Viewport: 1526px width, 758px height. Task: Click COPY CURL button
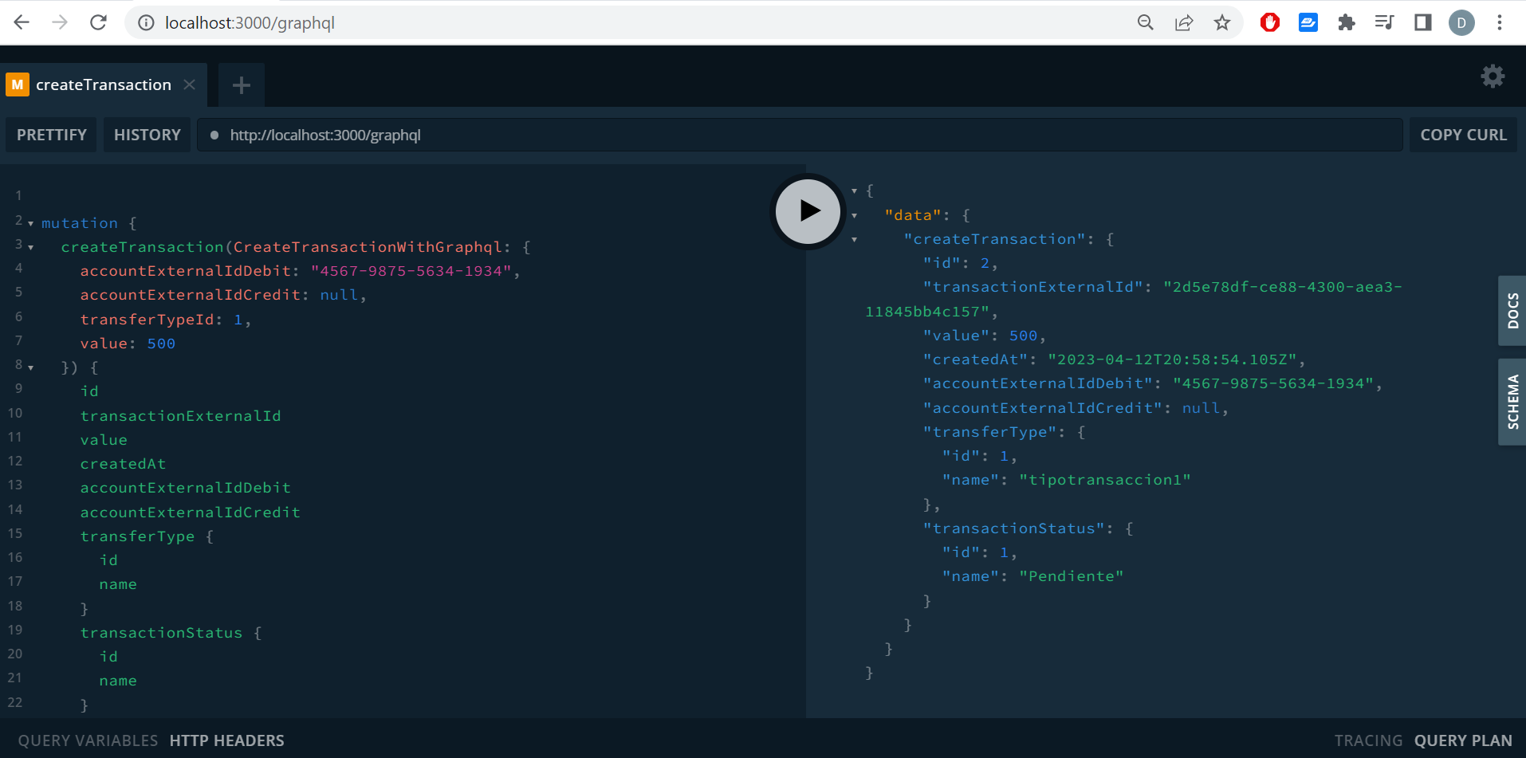[x=1464, y=135]
